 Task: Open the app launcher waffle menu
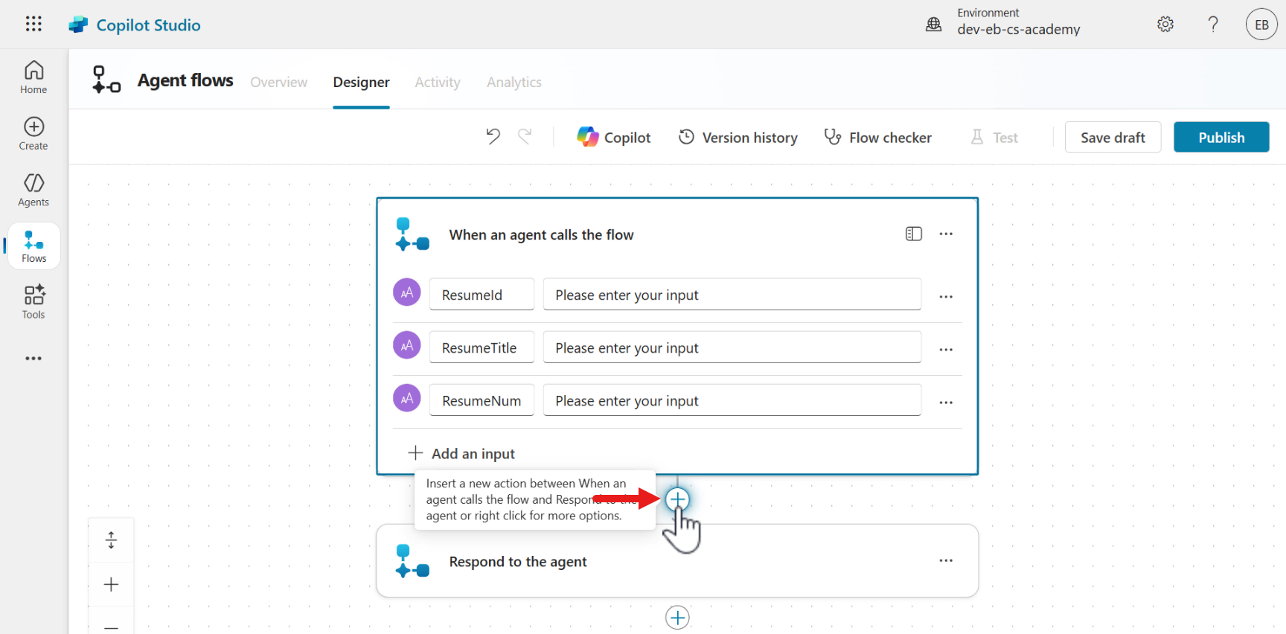33,24
